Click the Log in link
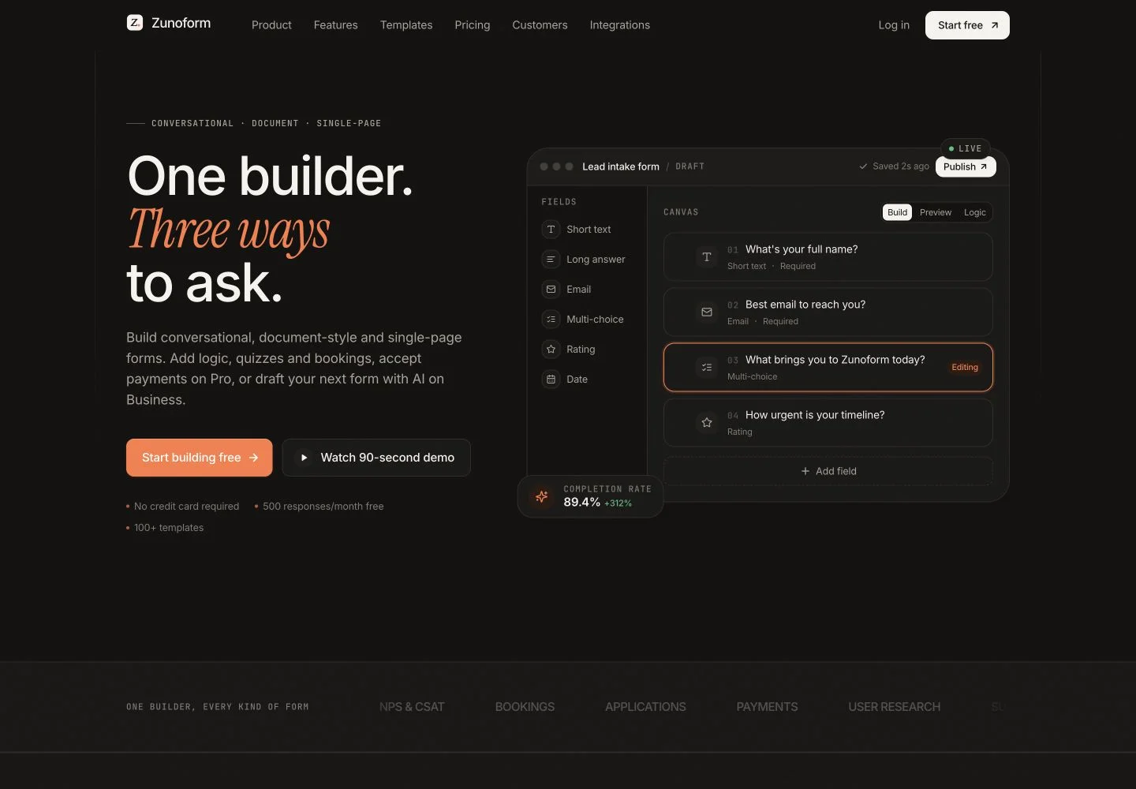 pos(894,25)
